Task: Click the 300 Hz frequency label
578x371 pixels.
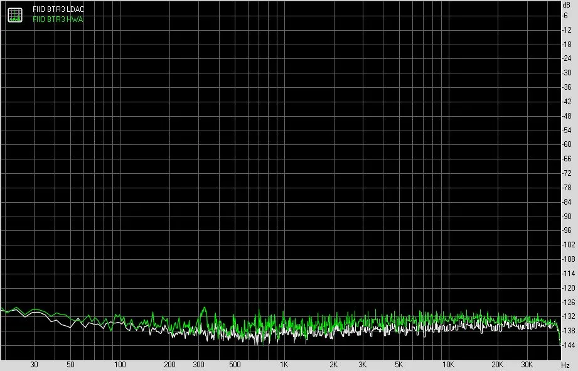Action: click(x=198, y=365)
